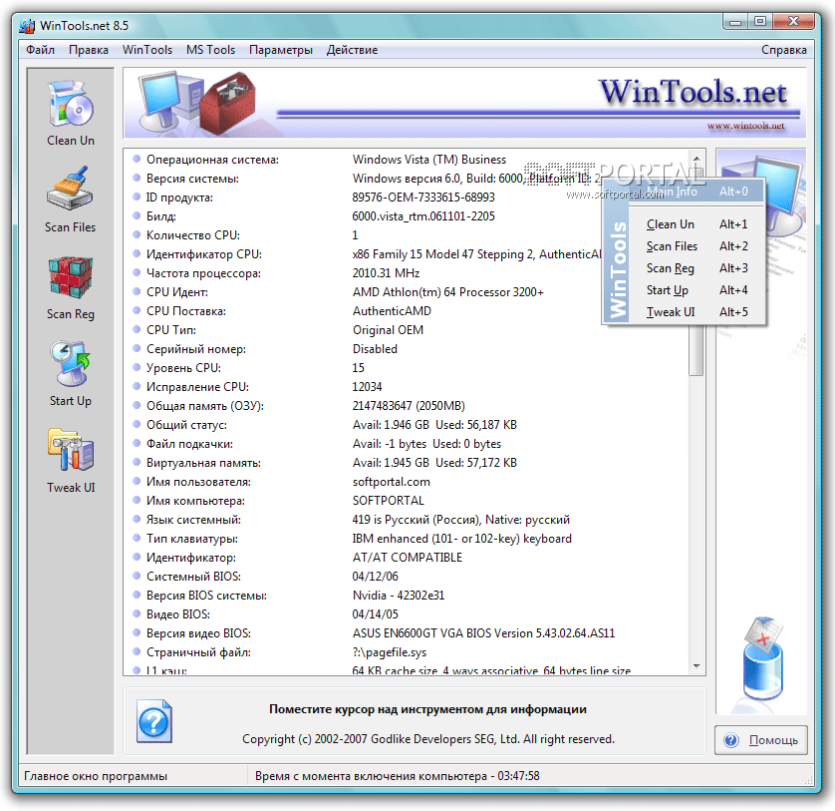Open the Clean Un tool icon
The height and width of the screenshot is (811, 835).
(71, 104)
